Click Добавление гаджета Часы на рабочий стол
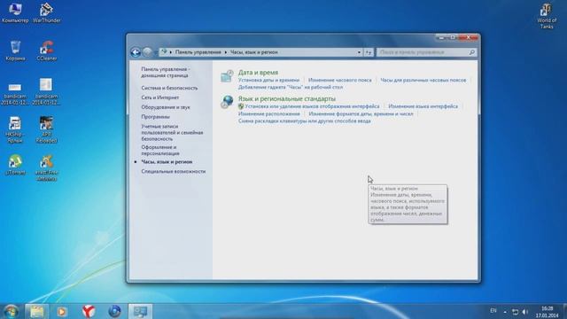 pos(291,87)
